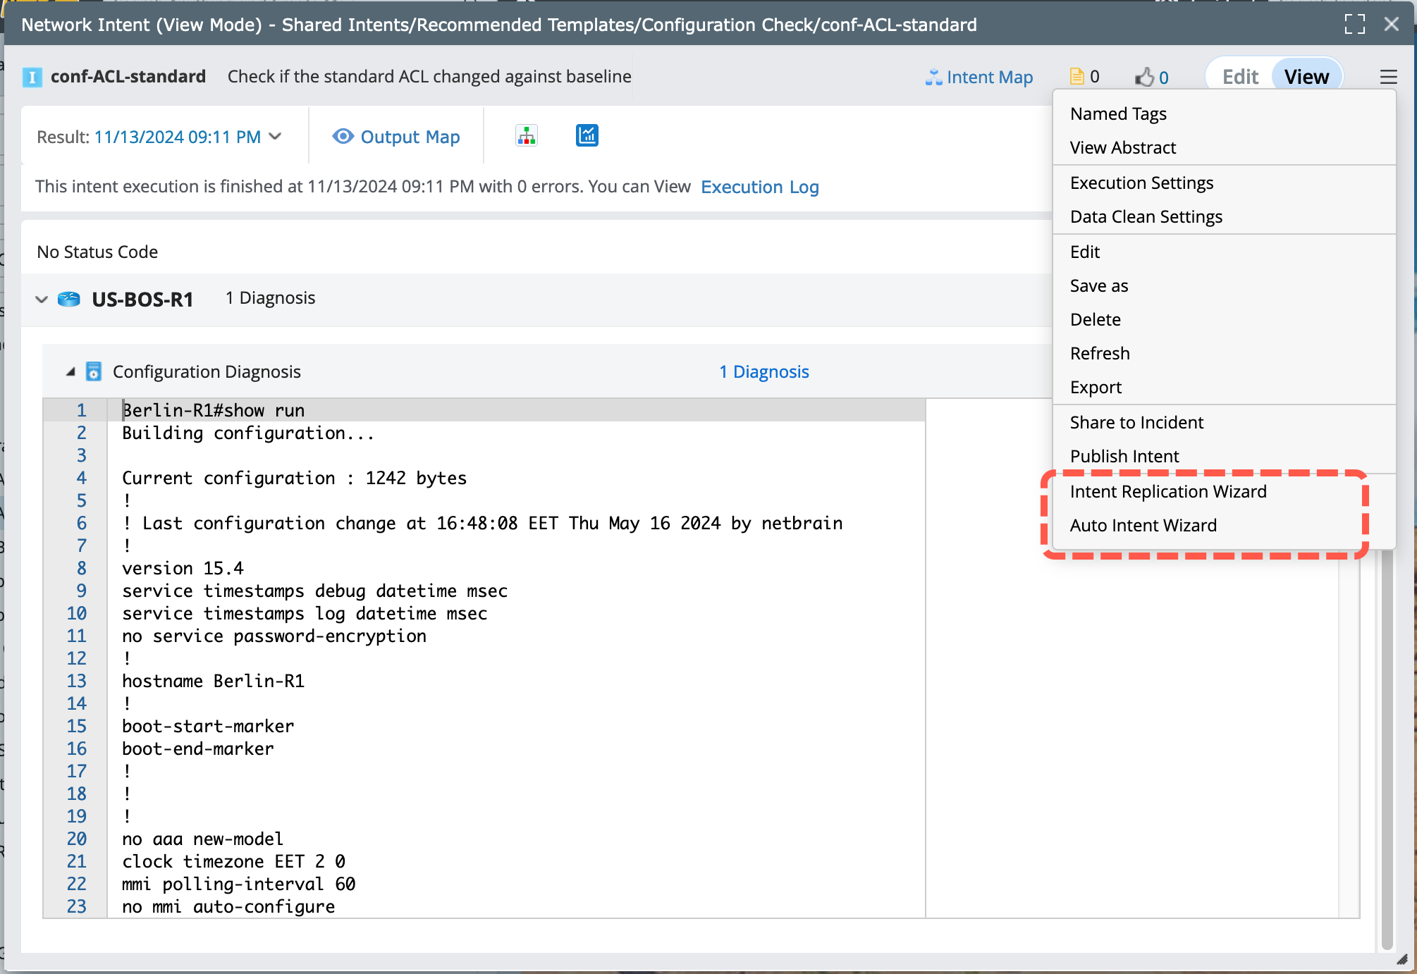Viewport: 1417px width, 974px height.
Task: Click the Configuration Diagnosis file icon
Action: tap(93, 371)
